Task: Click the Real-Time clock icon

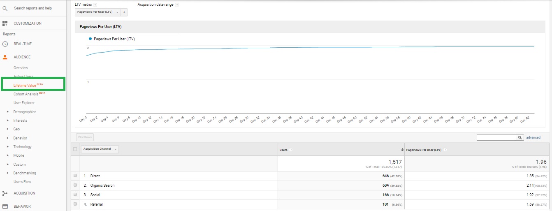Action: [5, 44]
